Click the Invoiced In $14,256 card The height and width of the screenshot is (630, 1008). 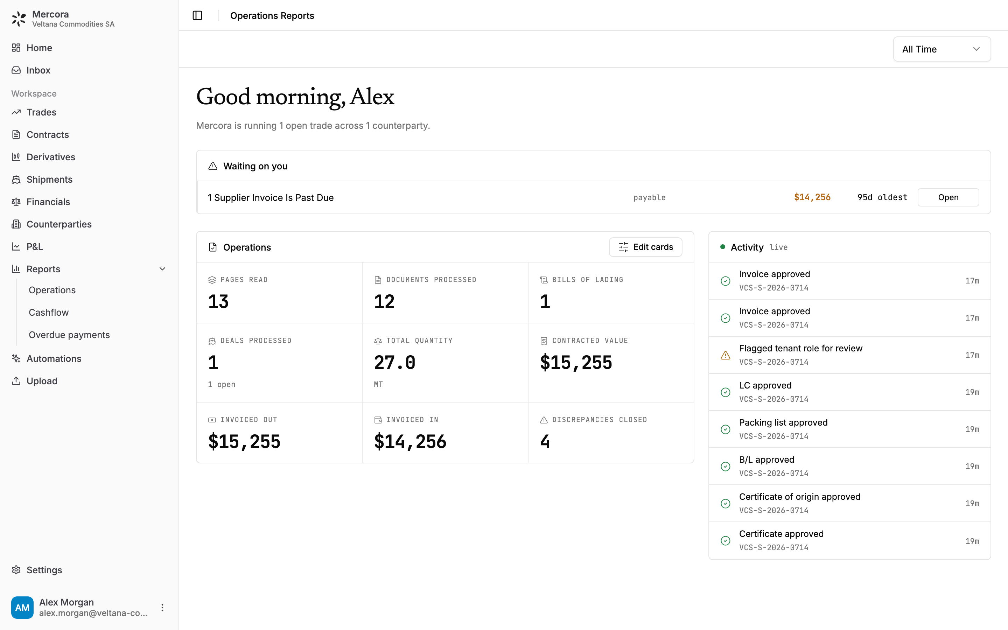coord(445,433)
